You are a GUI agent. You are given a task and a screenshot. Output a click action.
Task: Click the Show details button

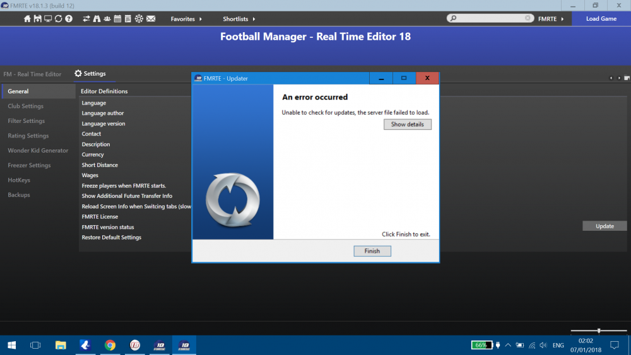[x=407, y=125]
